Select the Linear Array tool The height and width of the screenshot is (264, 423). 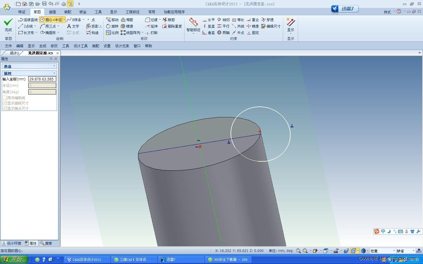[x=131, y=33]
